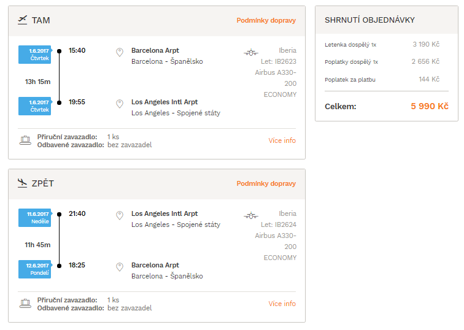Open Podmínky dopravy for the ZPĚT flight
The width and height of the screenshot is (464, 330).
(x=266, y=183)
